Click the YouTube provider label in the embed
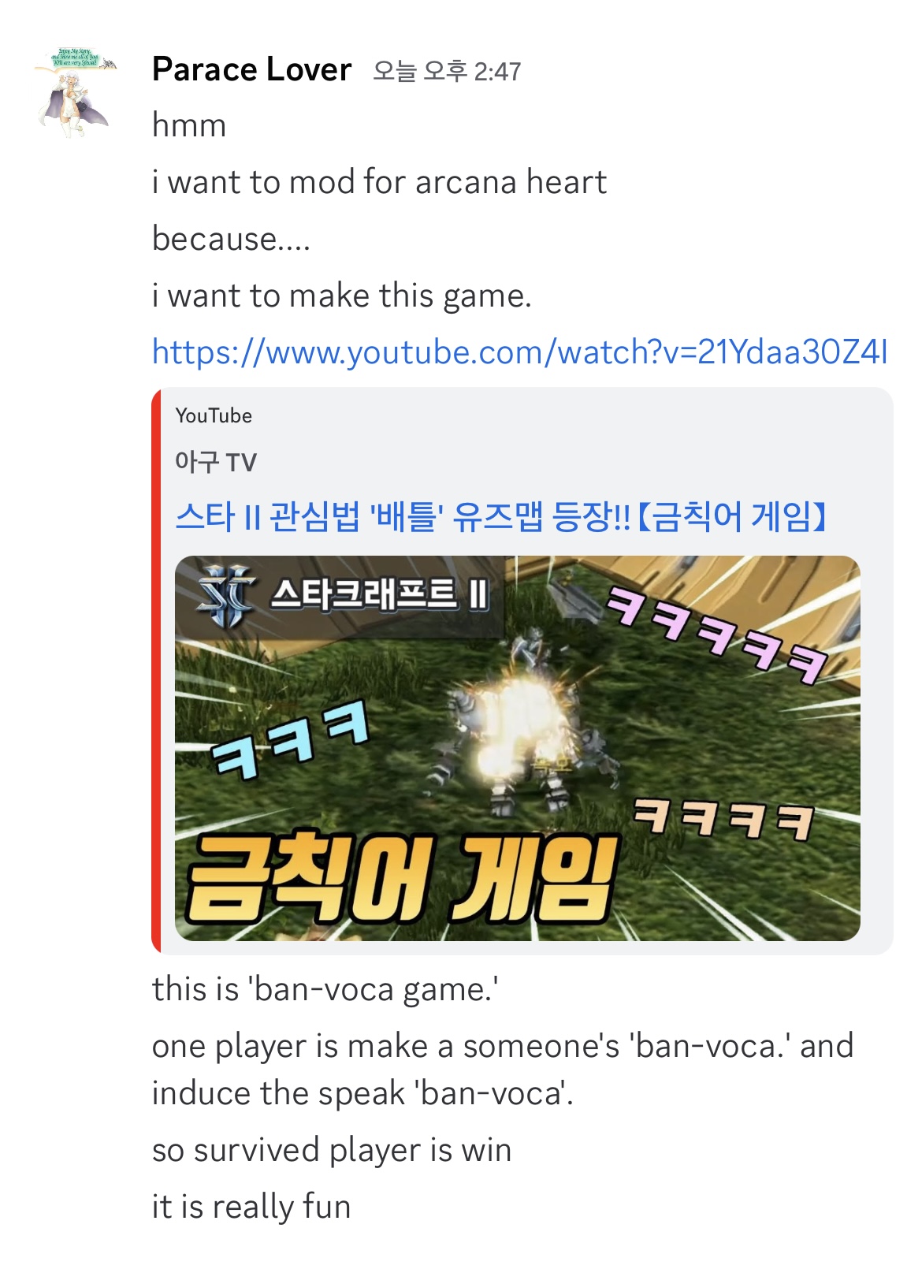This screenshot has width=907, height=1269. [214, 415]
